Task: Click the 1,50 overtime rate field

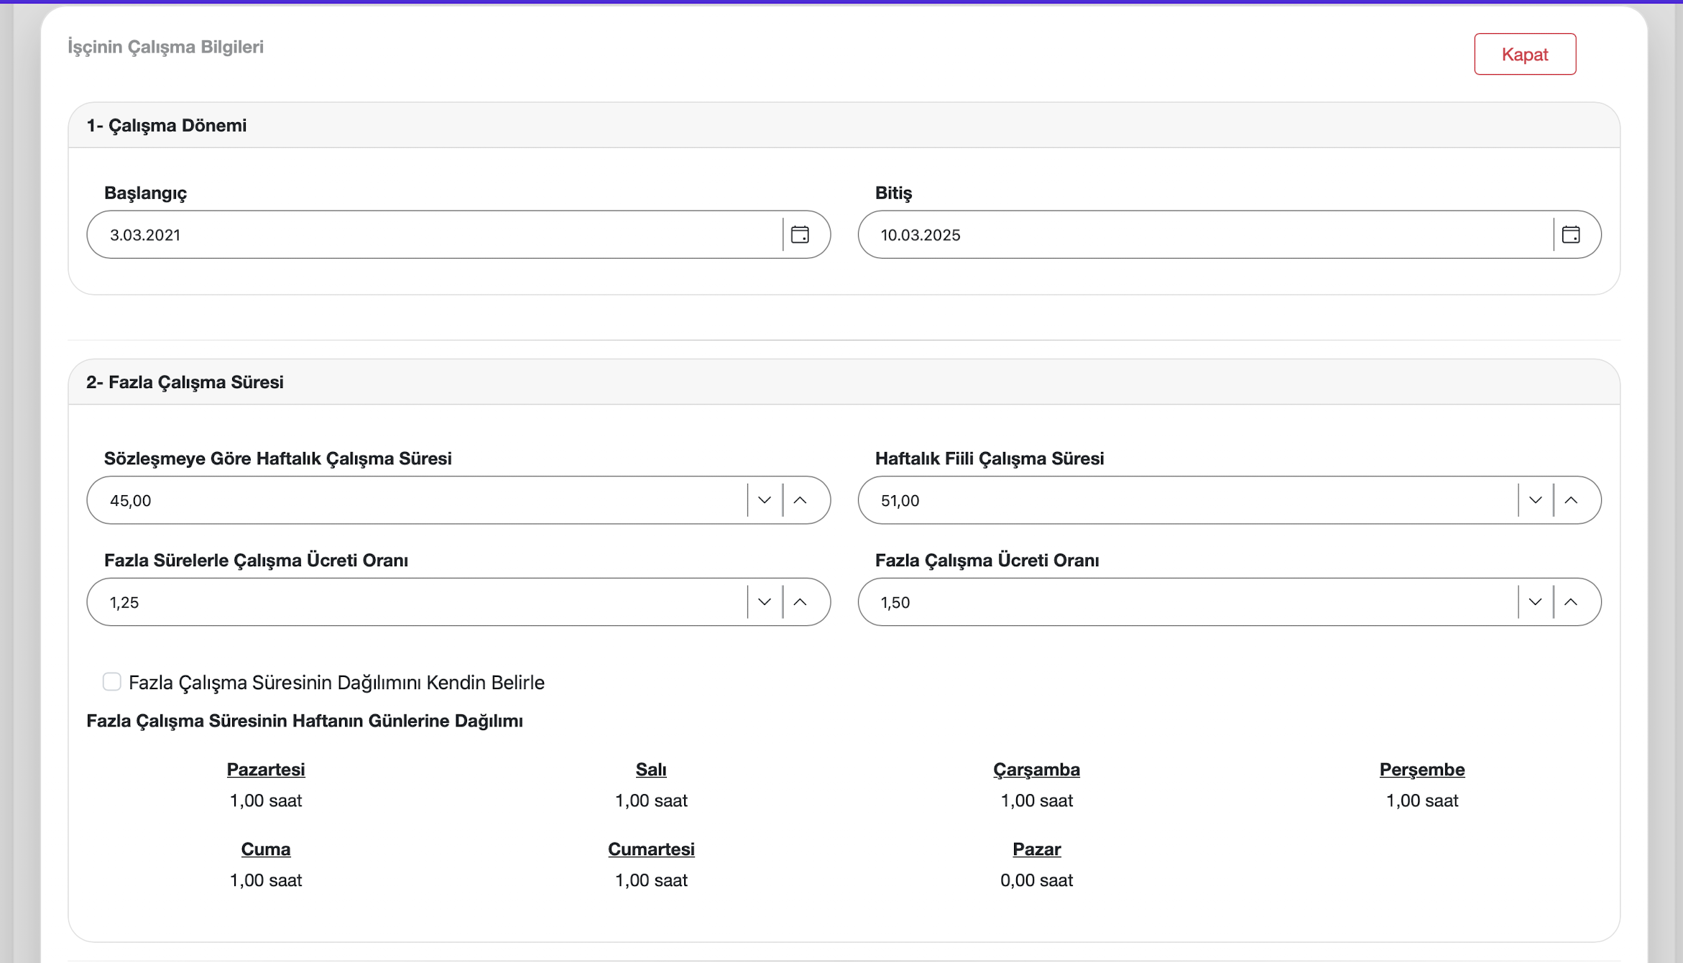Action: [1186, 602]
